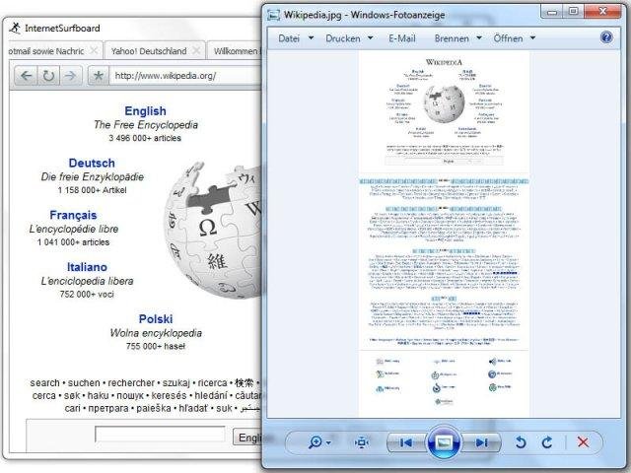The height and width of the screenshot is (473, 631).
Task: Start the slideshow with center button
Action: [444, 442]
